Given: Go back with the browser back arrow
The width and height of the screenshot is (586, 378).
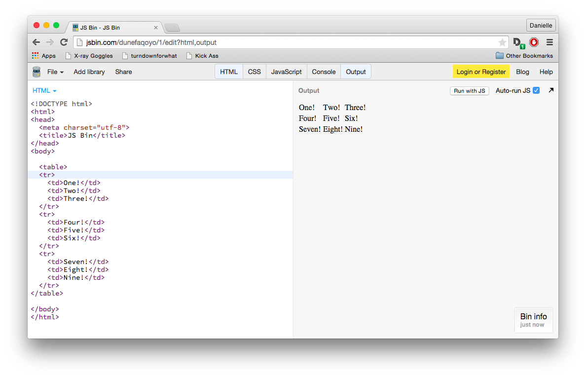Looking at the screenshot, I should (x=36, y=42).
